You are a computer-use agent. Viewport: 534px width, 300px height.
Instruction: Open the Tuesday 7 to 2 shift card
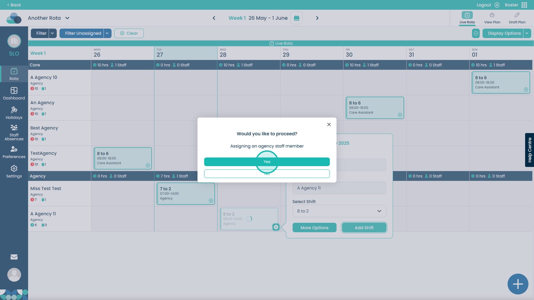click(186, 193)
